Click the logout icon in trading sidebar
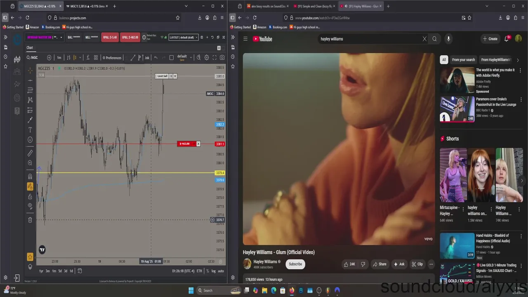Image resolution: width=528 pixels, height=297 pixels. click(x=17, y=278)
